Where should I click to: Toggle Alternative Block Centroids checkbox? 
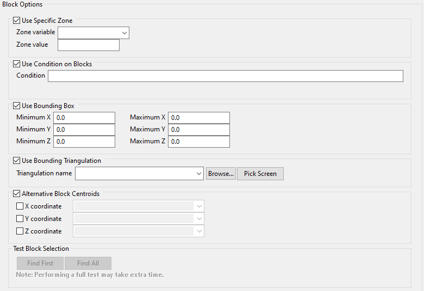(17, 194)
